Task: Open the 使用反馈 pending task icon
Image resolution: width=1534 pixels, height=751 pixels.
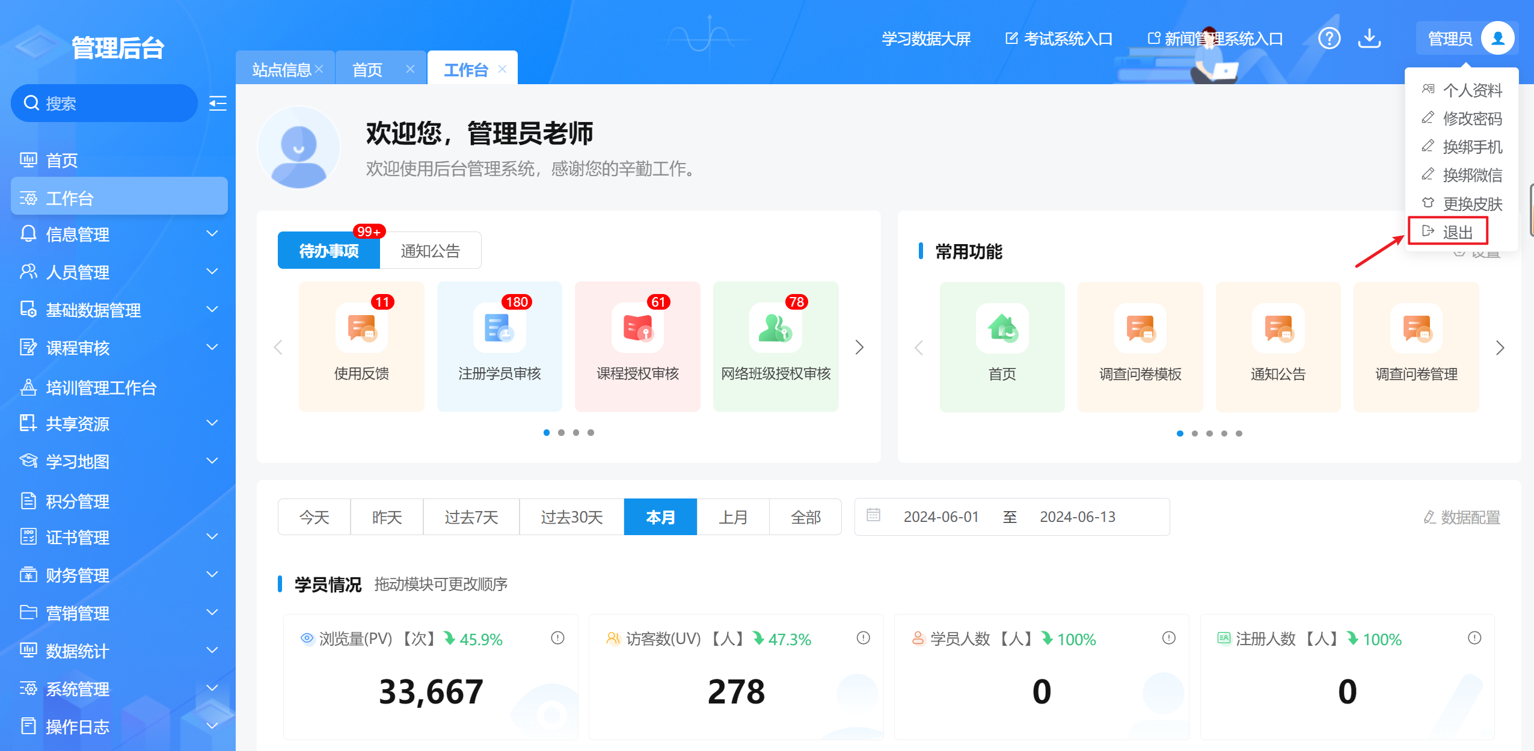Action: click(361, 328)
